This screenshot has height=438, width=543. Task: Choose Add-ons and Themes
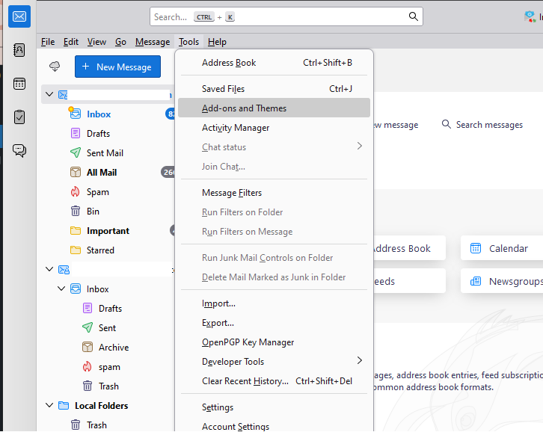[274, 108]
